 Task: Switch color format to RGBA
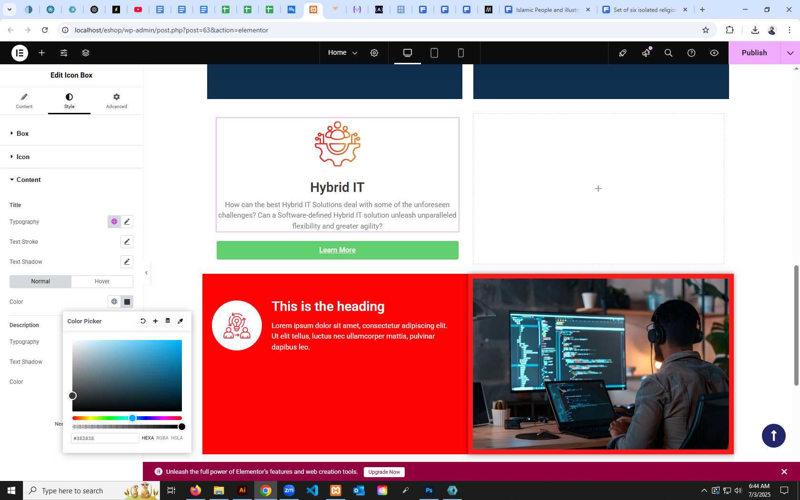point(162,438)
